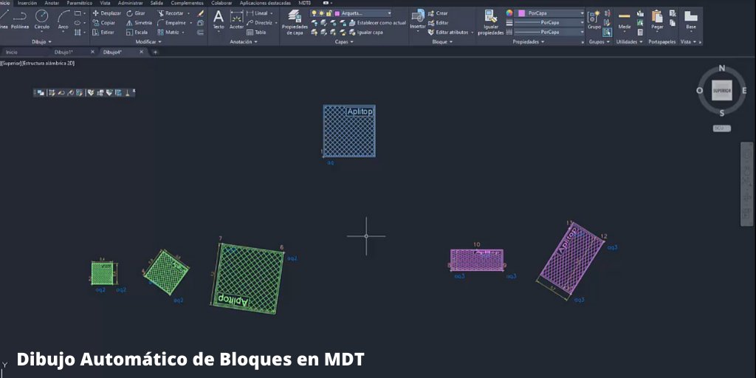Switch to the Dibujo1 drawing tab
The width and height of the screenshot is (756, 378).
[63, 52]
